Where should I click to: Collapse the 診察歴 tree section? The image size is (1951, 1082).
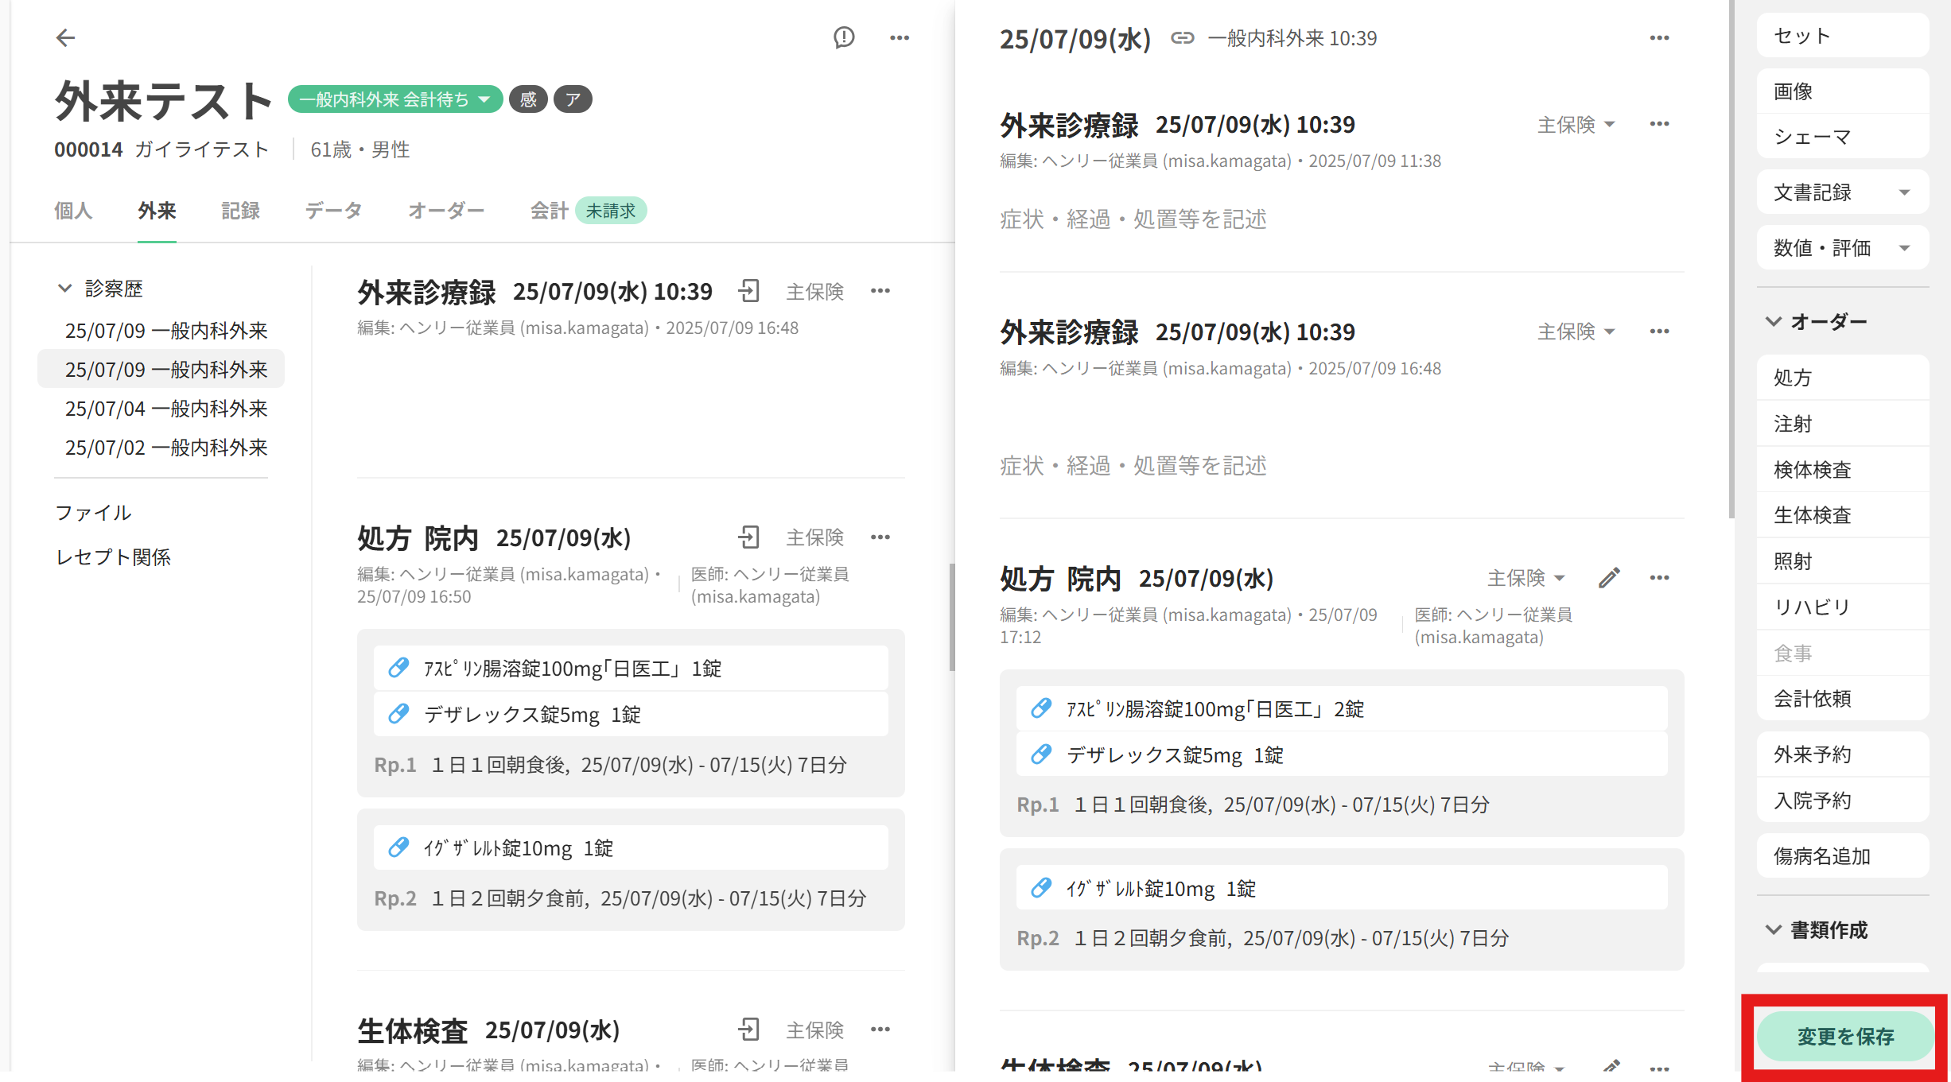click(65, 289)
